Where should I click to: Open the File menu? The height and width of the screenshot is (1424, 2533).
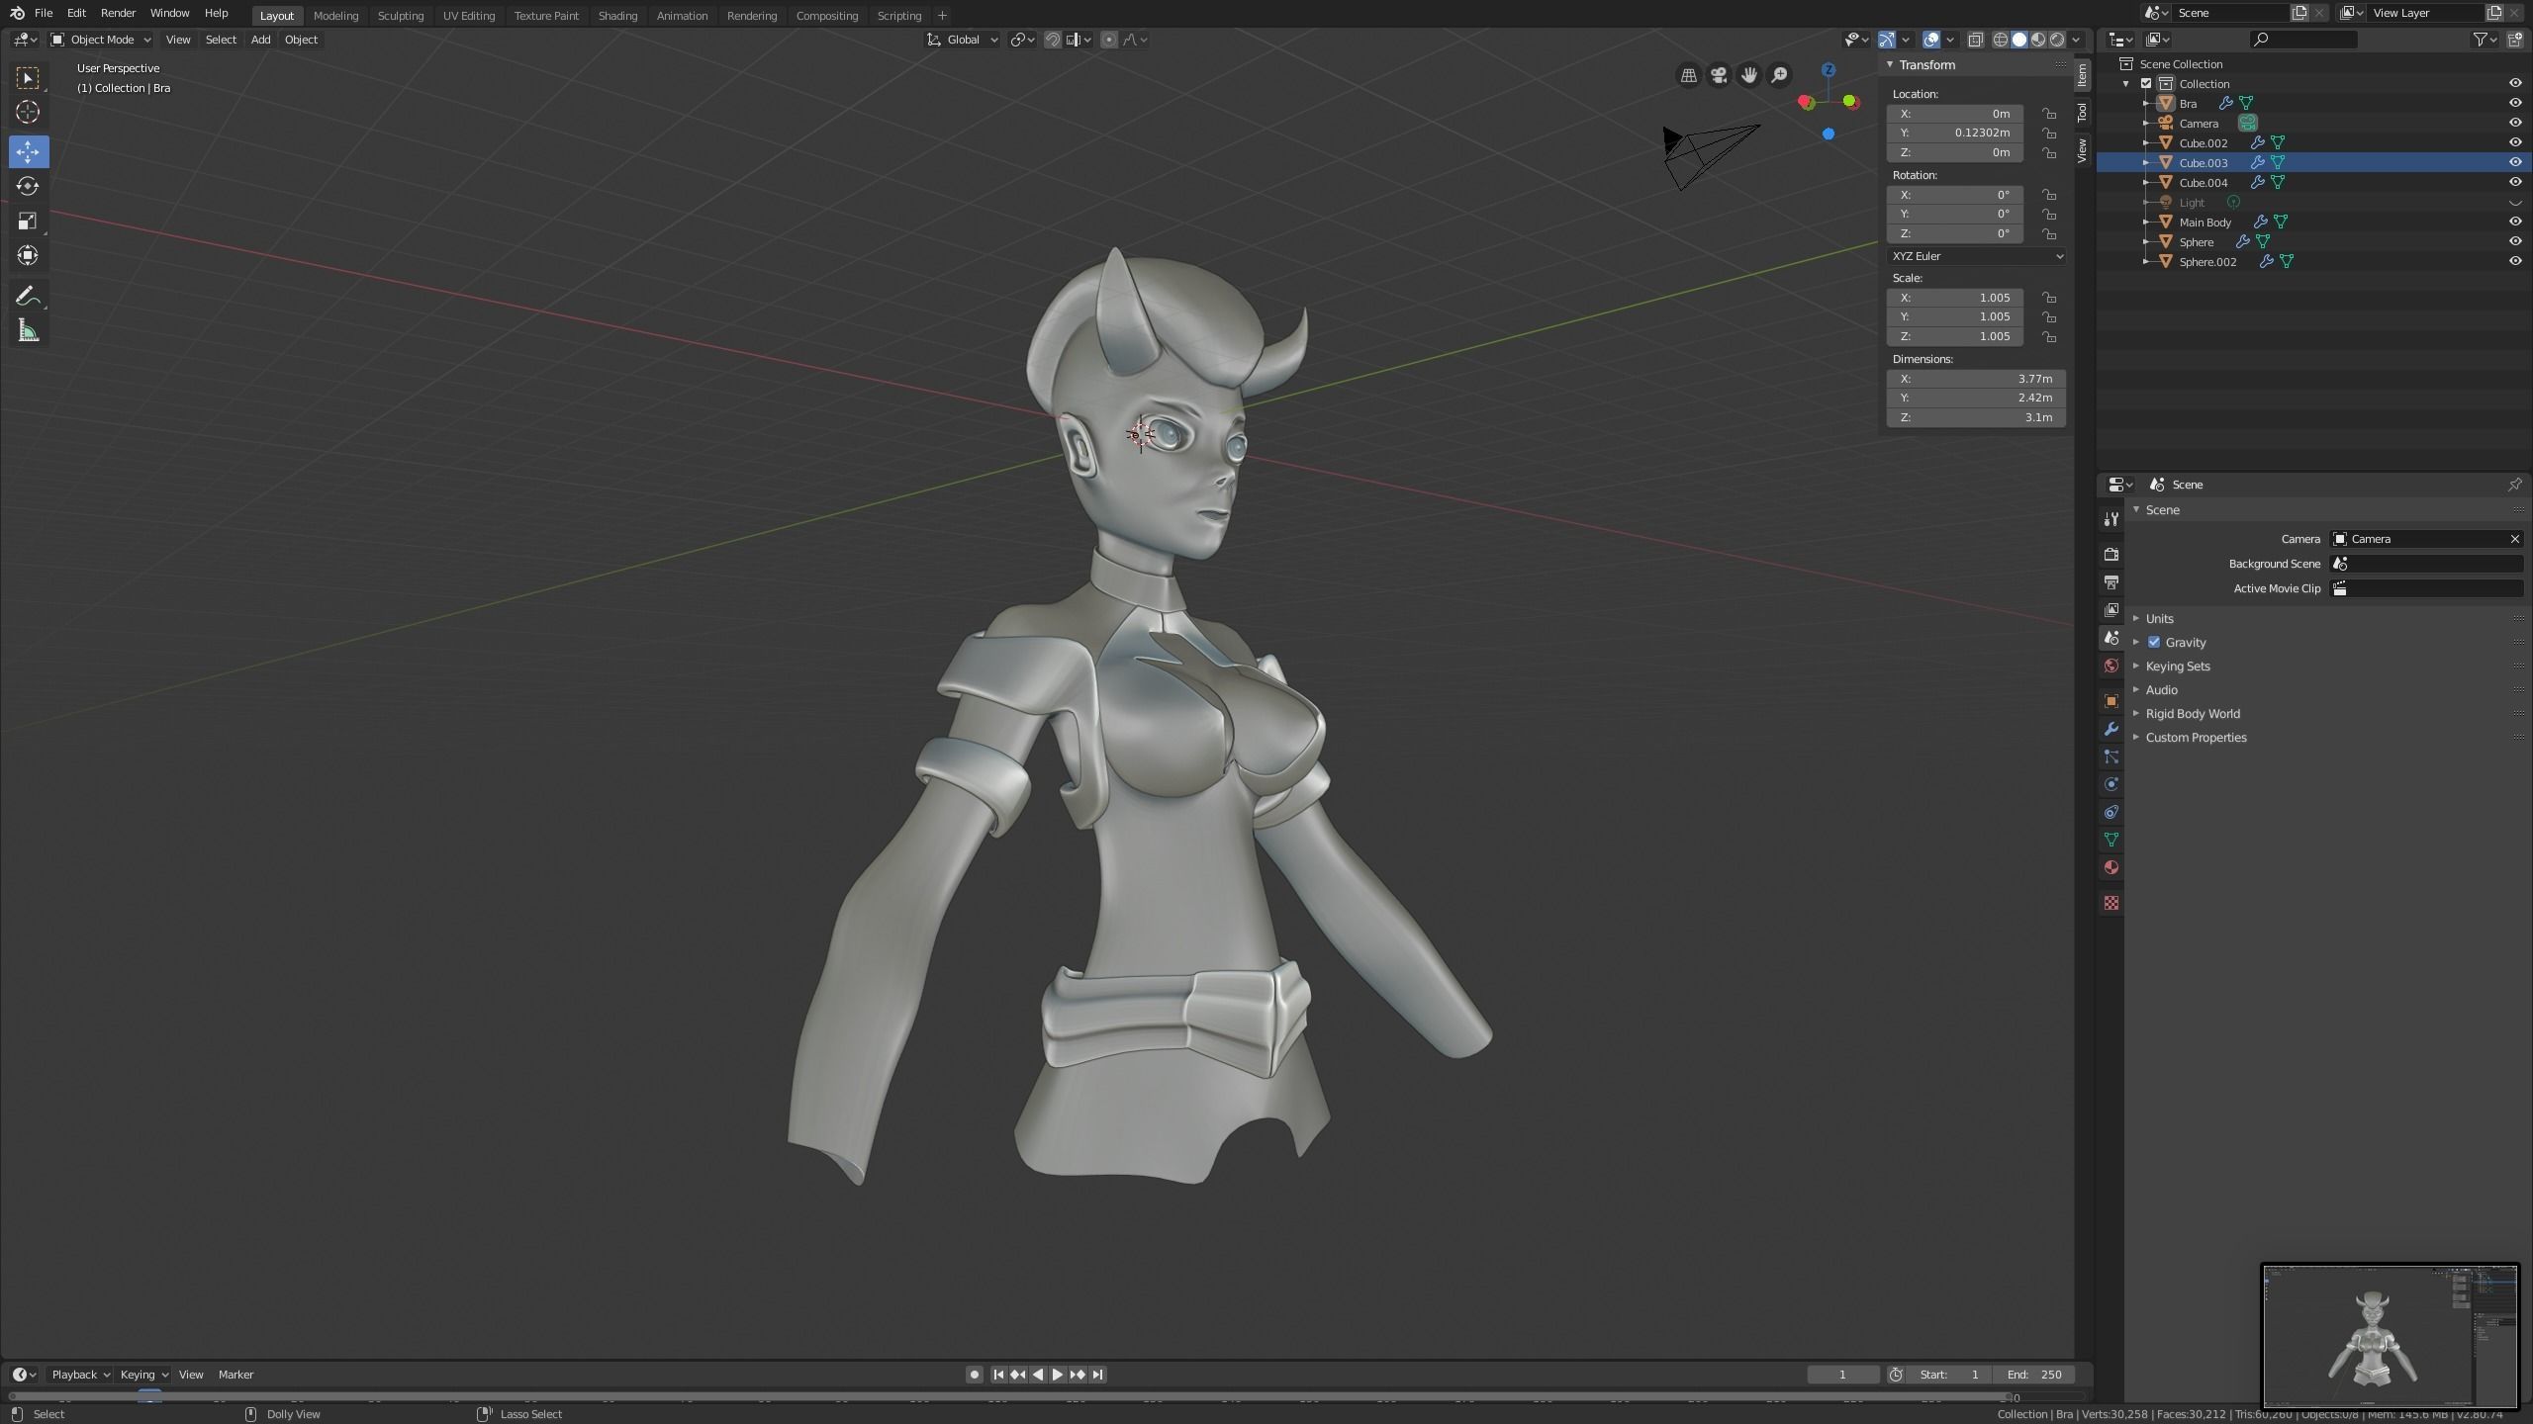44,13
